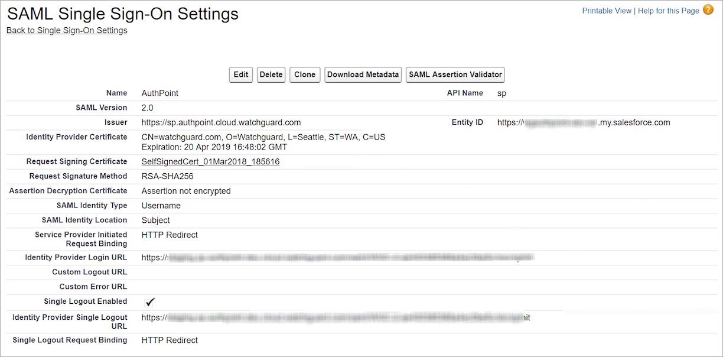The height and width of the screenshot is (357, 723).
Task: Click the Identity Provider Login URL value
Action: (x=337, y=257)
